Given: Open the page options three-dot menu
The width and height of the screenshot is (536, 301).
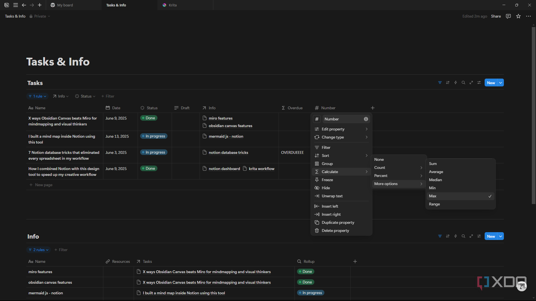Looking at the screenshot, I should click(x=528, y=16).
